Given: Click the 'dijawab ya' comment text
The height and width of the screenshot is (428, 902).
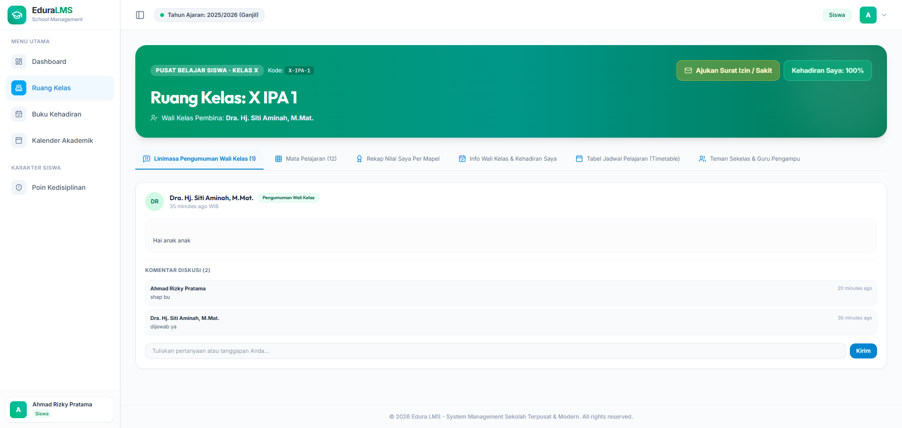Looking at the screenshot, I should pyautogui.click(x=163, y=327).
